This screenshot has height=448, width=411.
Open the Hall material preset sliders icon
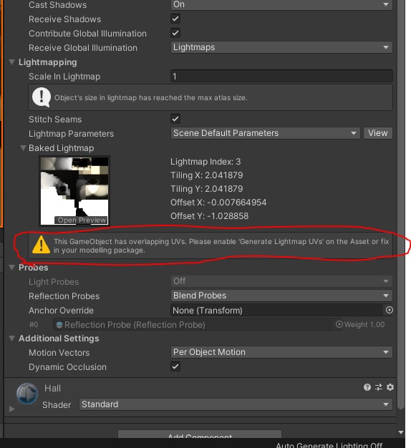click(379, 387)
